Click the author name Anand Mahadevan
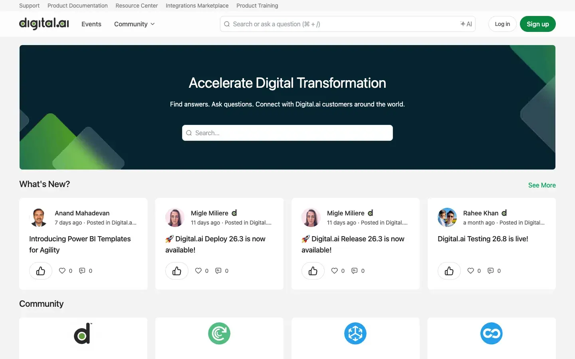 tap(82, 213)
